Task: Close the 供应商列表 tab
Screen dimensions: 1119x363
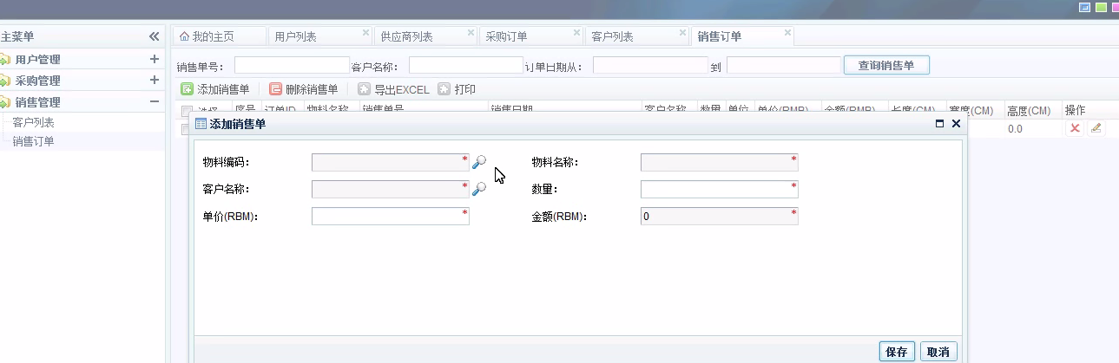Action: pos(471,33)
